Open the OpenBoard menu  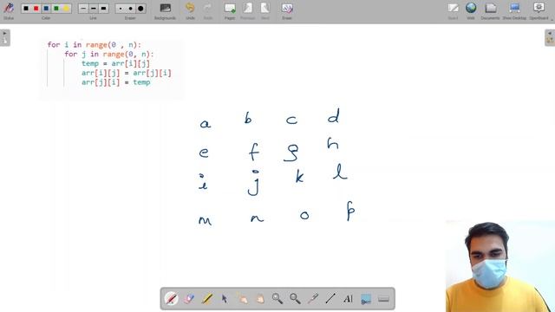(539, 10)
